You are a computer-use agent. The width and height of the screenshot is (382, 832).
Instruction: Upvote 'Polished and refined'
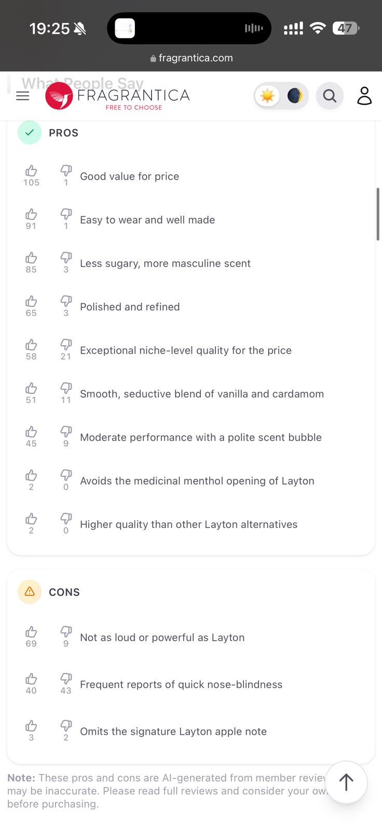31,302
